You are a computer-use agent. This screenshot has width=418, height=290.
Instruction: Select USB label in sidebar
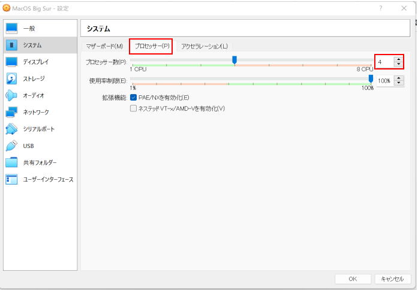coord(28,146)
